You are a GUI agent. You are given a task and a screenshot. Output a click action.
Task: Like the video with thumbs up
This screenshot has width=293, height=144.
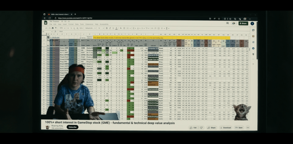(x=191, y=128)
